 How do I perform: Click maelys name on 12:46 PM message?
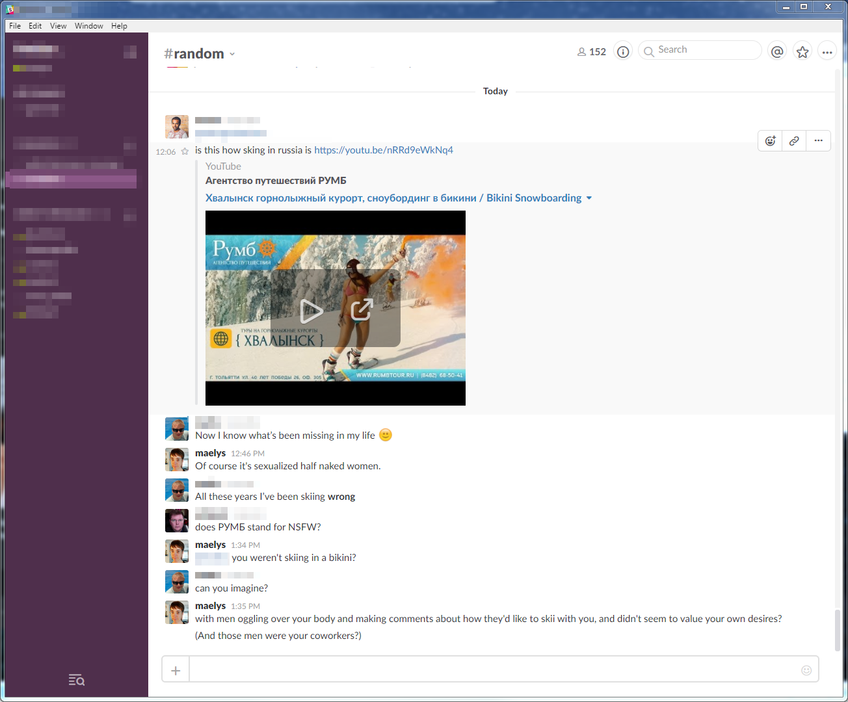[x=210, y=453]
